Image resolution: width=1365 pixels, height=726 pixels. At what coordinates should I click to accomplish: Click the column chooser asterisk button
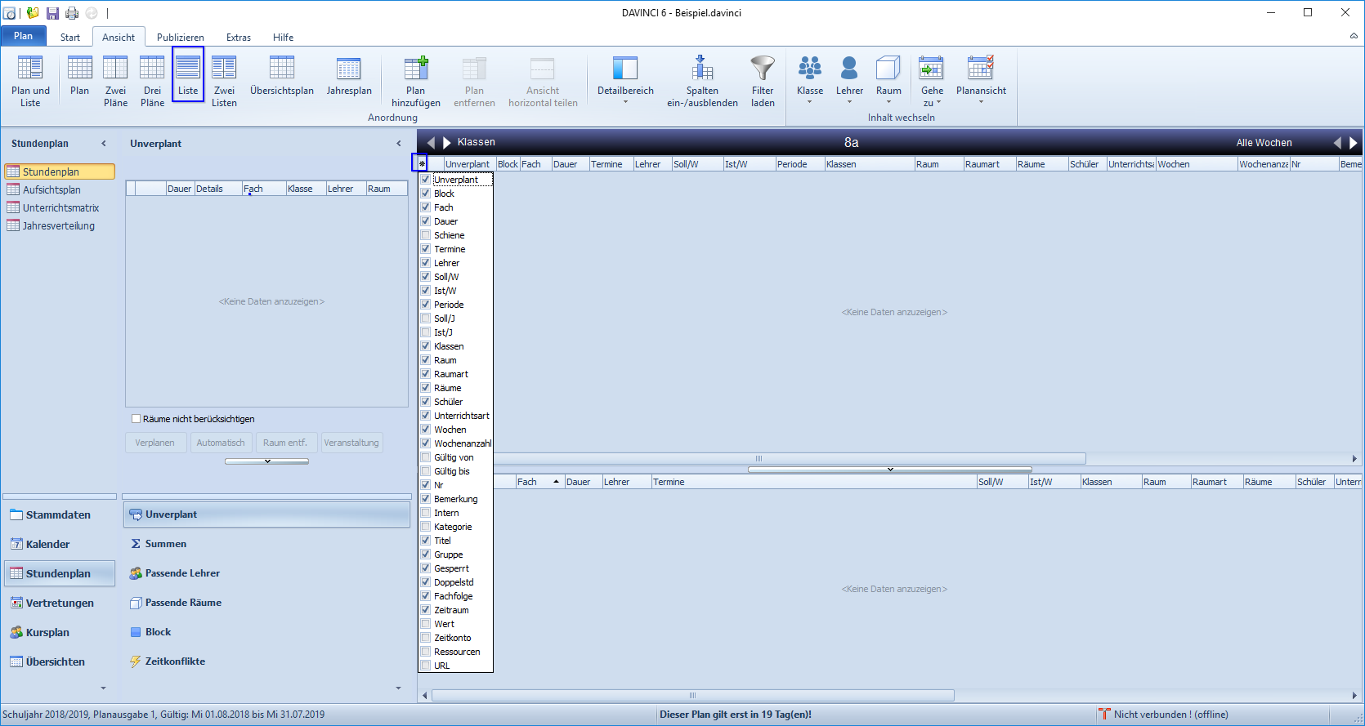tap(420, 163)
